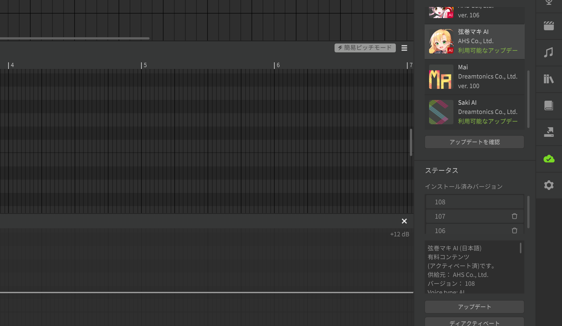The image size is (562, 326).
Task: Select the 弦巻マキ AI voice entry
Action: [x=474, y=41]
